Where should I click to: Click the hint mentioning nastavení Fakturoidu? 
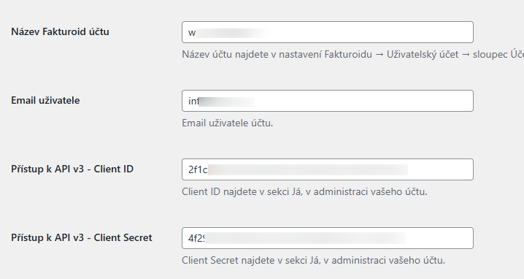(x=353, y=55)
